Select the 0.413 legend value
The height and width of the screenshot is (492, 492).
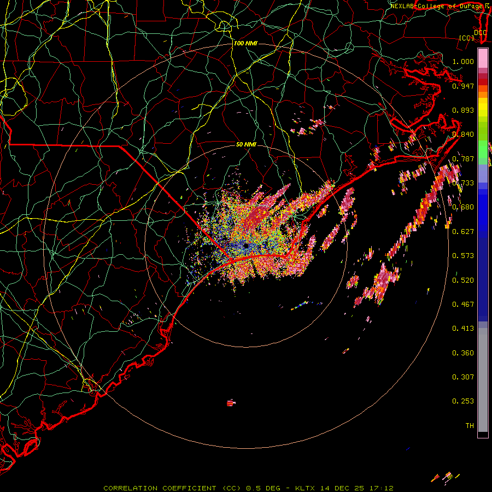pos(463,329)
